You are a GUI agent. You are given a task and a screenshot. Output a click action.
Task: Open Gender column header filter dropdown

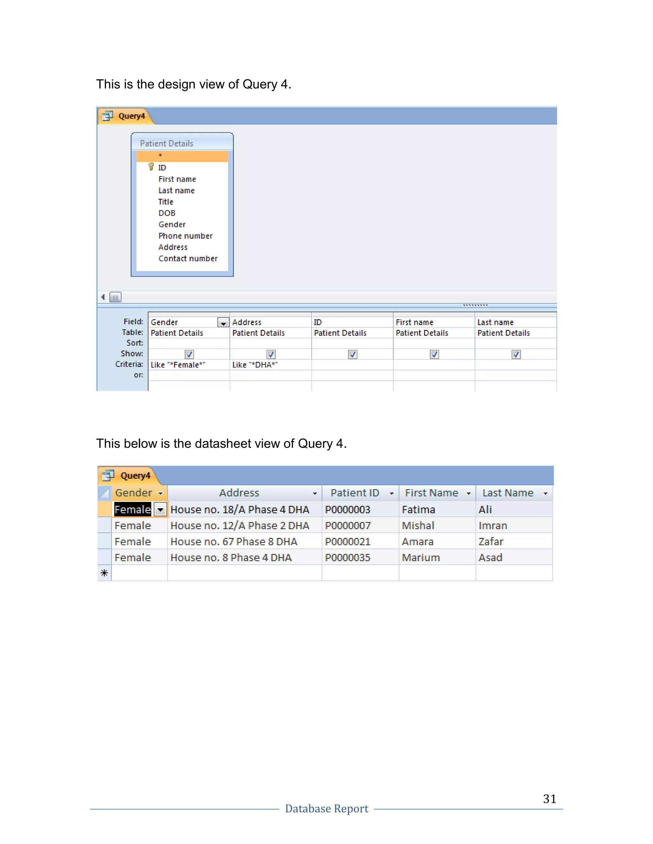[161, 493]
